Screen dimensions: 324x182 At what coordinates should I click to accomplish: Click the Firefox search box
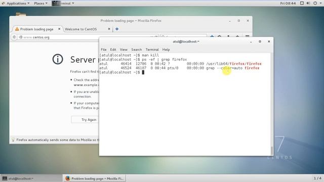[184, 36]
